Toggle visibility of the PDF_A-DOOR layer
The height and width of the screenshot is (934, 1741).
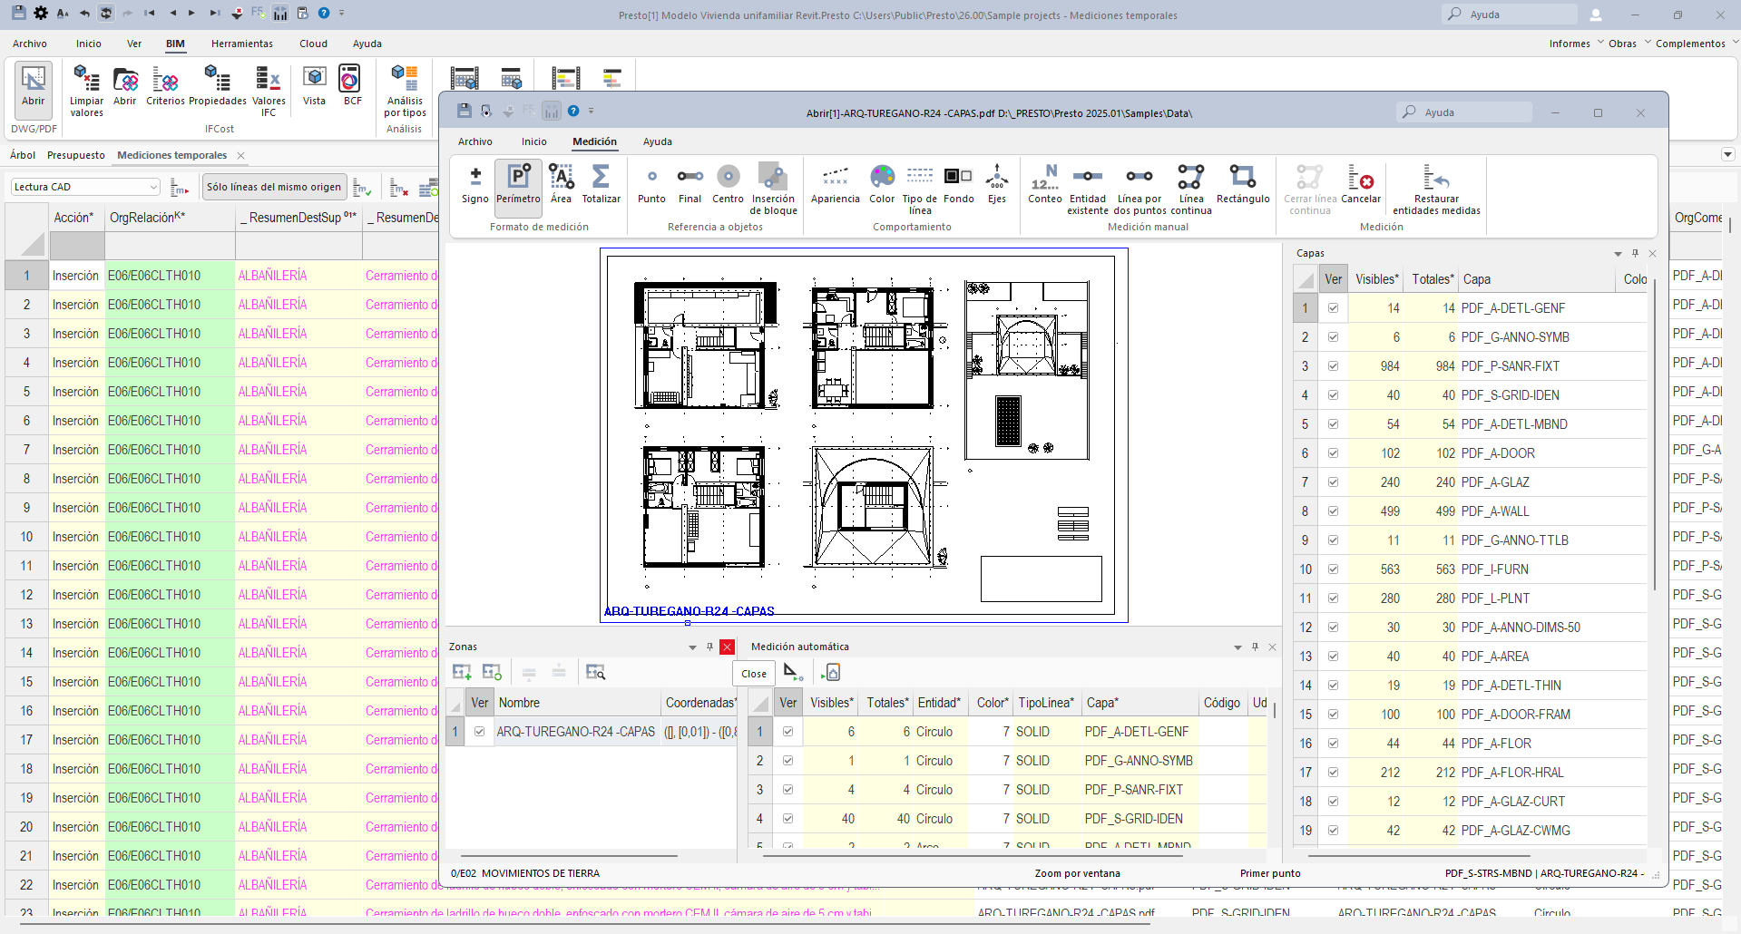pyautogui.click(x=1332, y=452)
